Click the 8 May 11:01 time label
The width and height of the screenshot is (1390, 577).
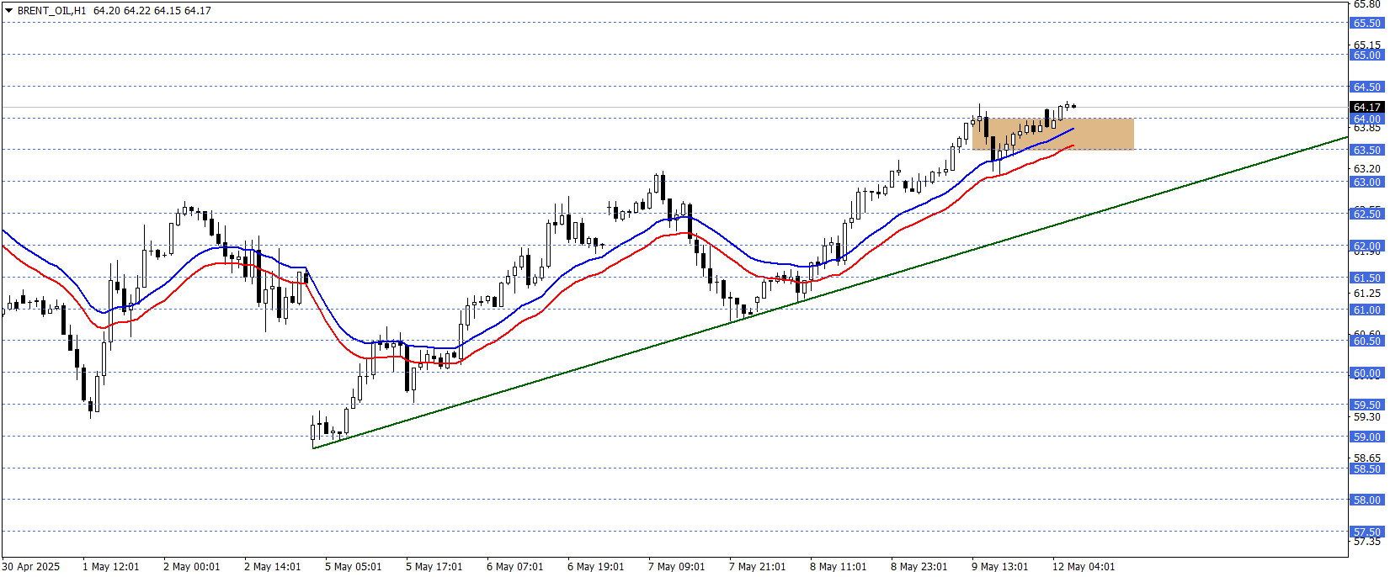(839, 566)
